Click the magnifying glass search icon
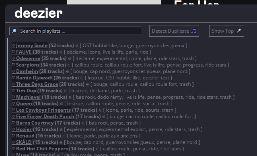Screen dimensions: 257x156 click(14, 31)
